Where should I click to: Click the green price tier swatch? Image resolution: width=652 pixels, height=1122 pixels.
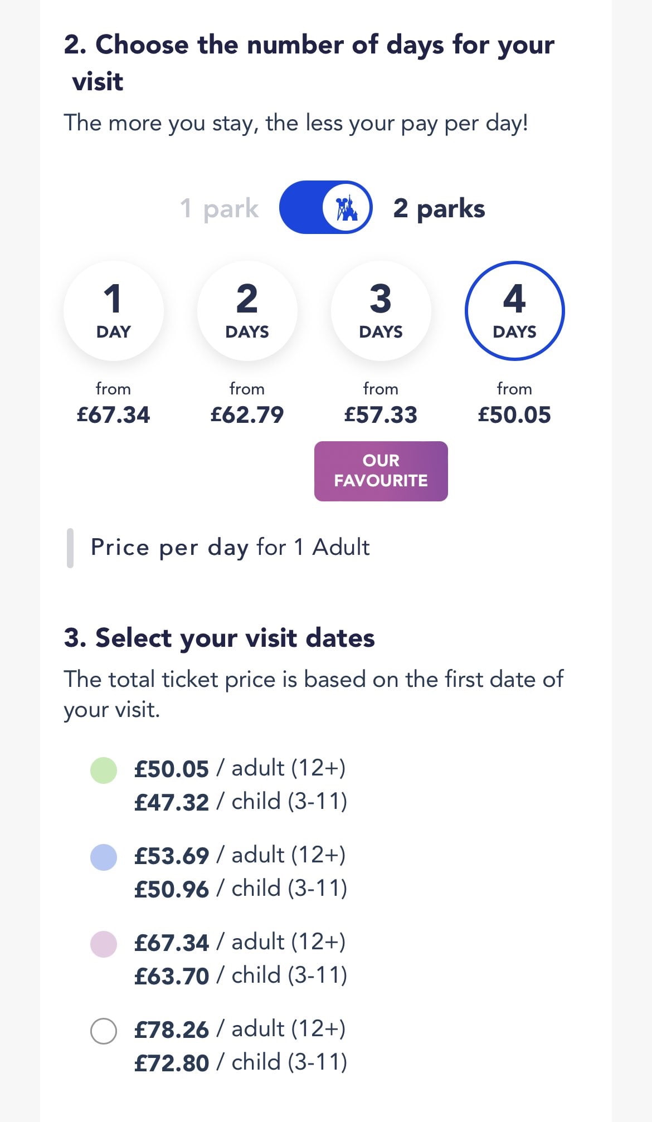104,770
